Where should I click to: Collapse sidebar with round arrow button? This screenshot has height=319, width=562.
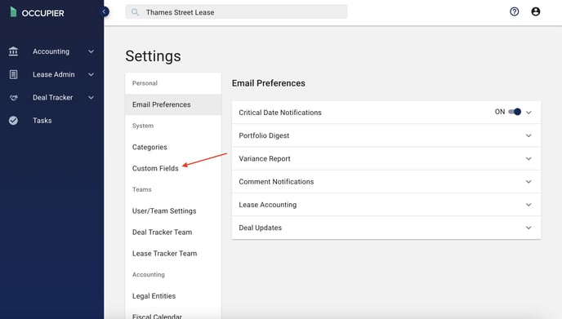[x=104, y=11]
